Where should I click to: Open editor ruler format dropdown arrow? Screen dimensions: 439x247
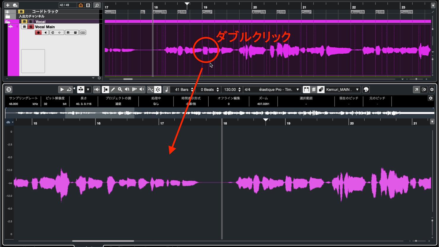[x=432, y=122]
